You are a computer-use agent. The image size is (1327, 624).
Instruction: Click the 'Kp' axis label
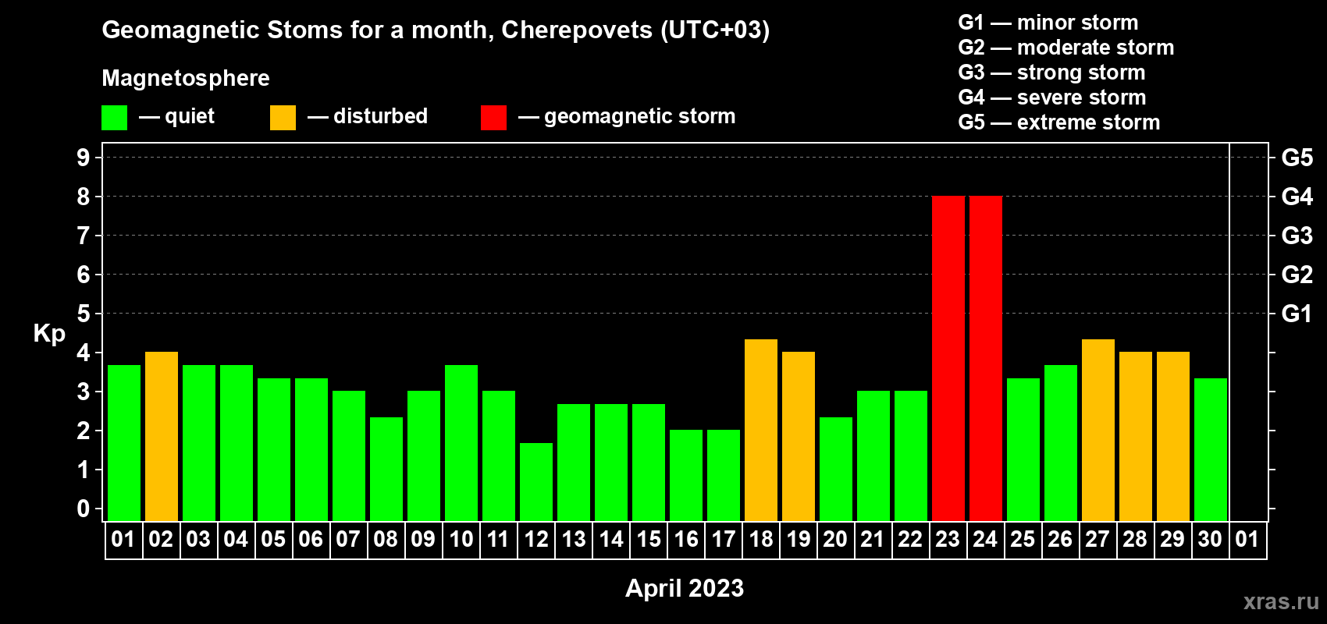(x=49, y=334)
